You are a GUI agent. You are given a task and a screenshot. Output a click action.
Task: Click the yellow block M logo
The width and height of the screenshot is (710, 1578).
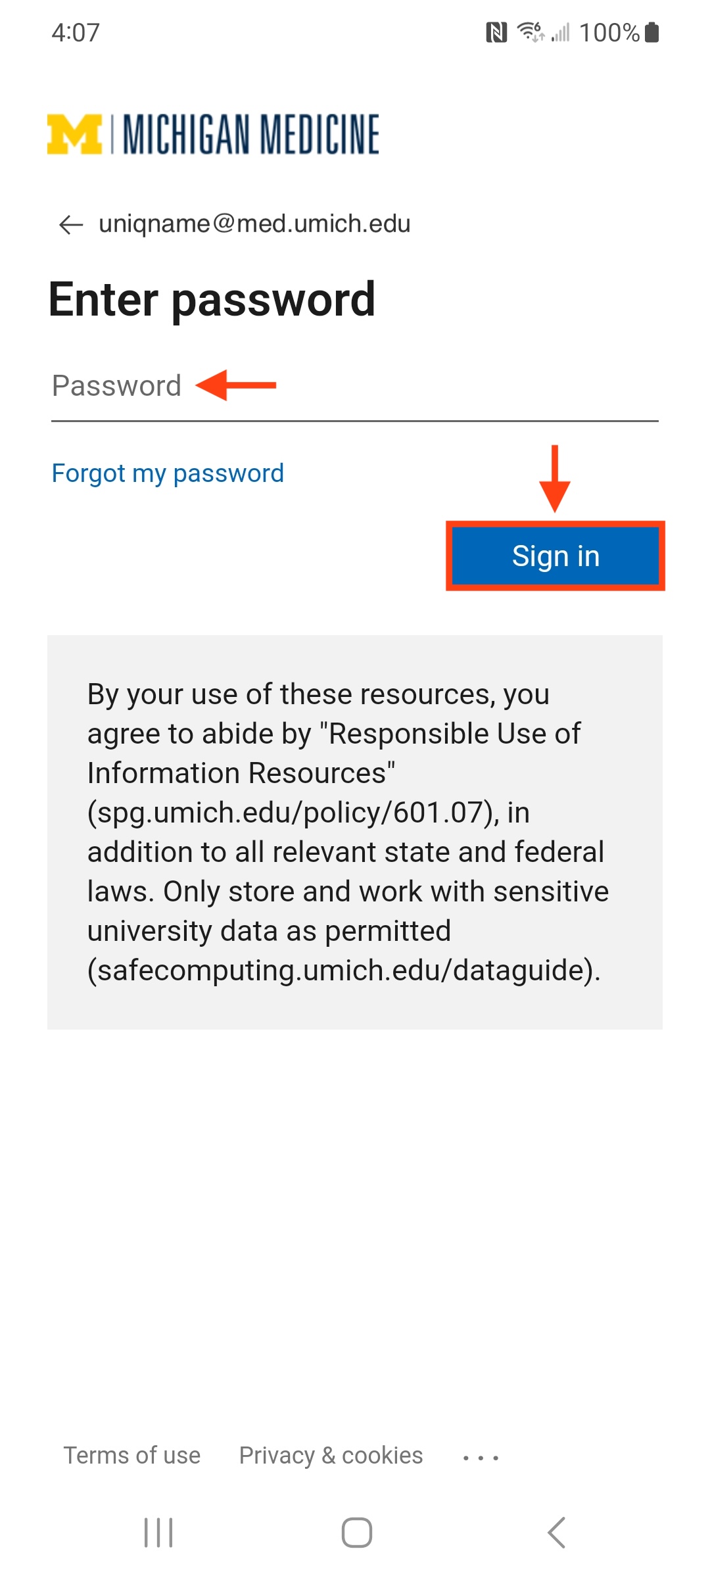coord(74,134)
